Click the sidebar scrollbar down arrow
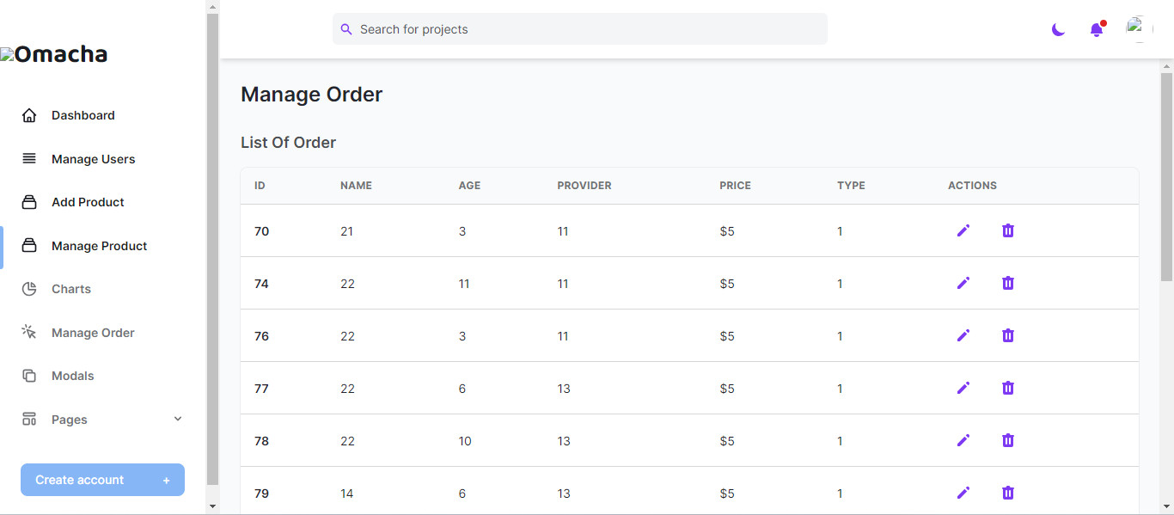 click(213, 506)
